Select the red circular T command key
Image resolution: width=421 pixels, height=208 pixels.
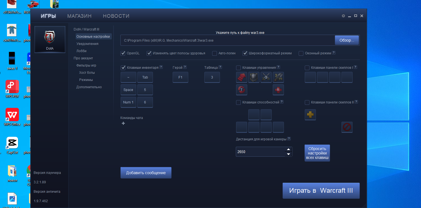click(x=242, y=90)
